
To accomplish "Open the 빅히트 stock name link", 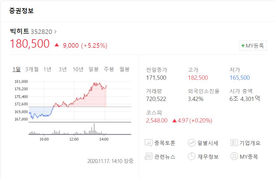I will pos(19,31).
